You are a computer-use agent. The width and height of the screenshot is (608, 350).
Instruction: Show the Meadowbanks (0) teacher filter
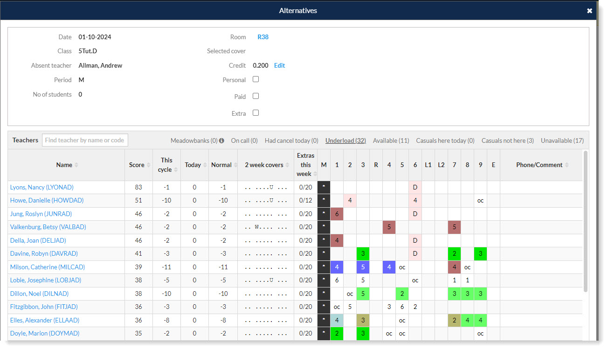194,140
